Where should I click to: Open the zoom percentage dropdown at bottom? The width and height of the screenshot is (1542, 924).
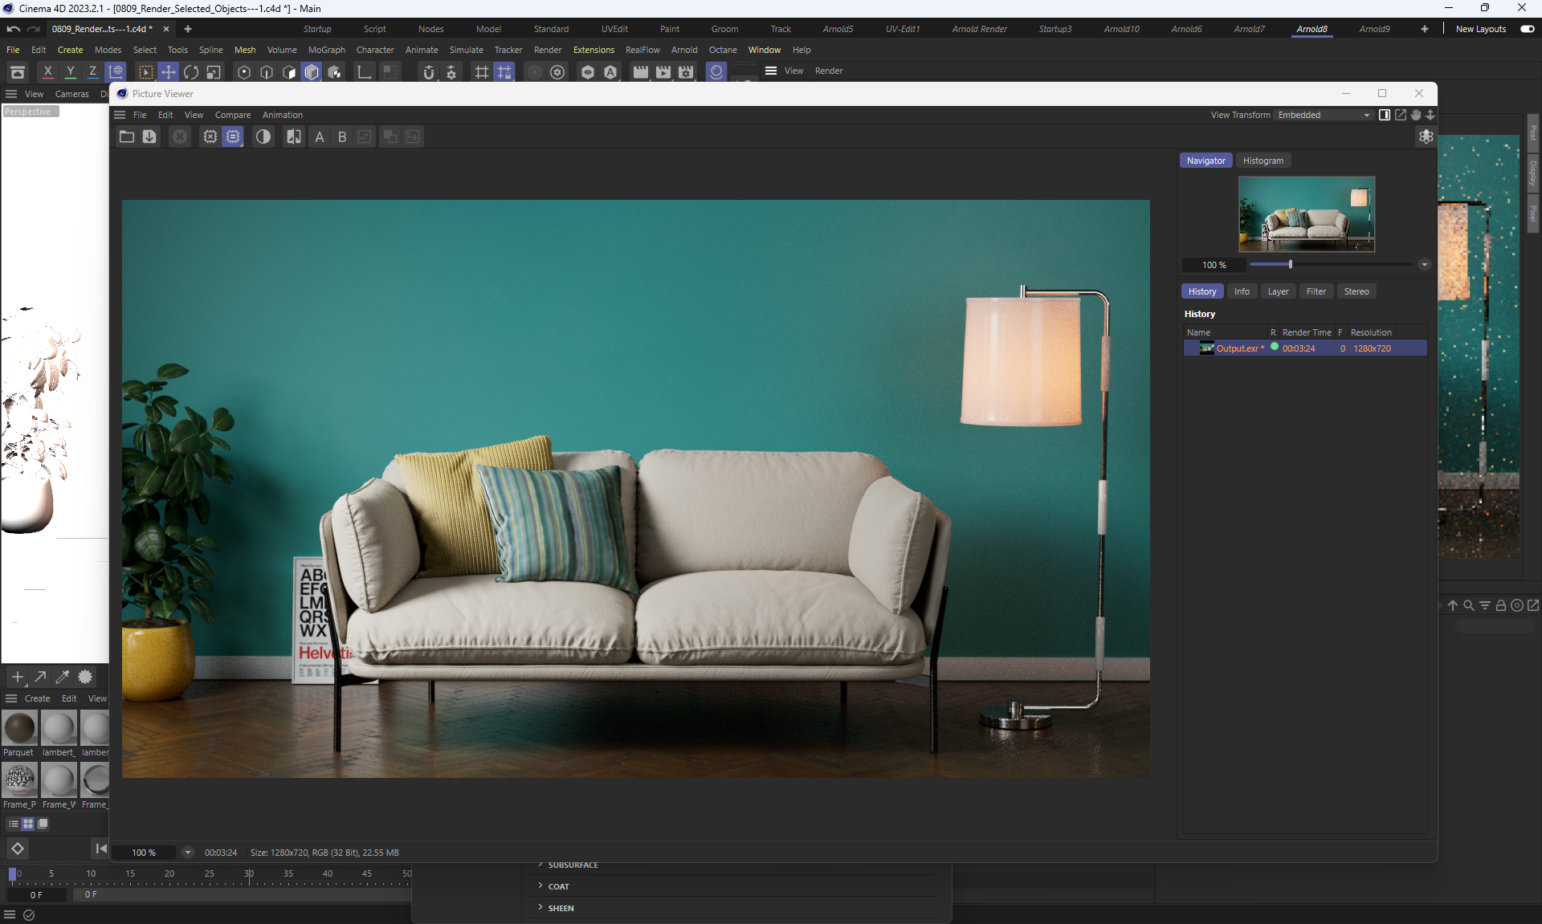(187, 853)
